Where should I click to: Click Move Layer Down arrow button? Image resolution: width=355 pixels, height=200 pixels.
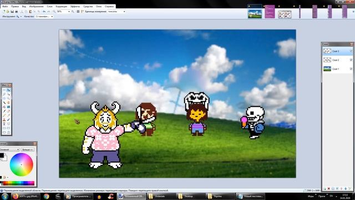tap(346, 189)
